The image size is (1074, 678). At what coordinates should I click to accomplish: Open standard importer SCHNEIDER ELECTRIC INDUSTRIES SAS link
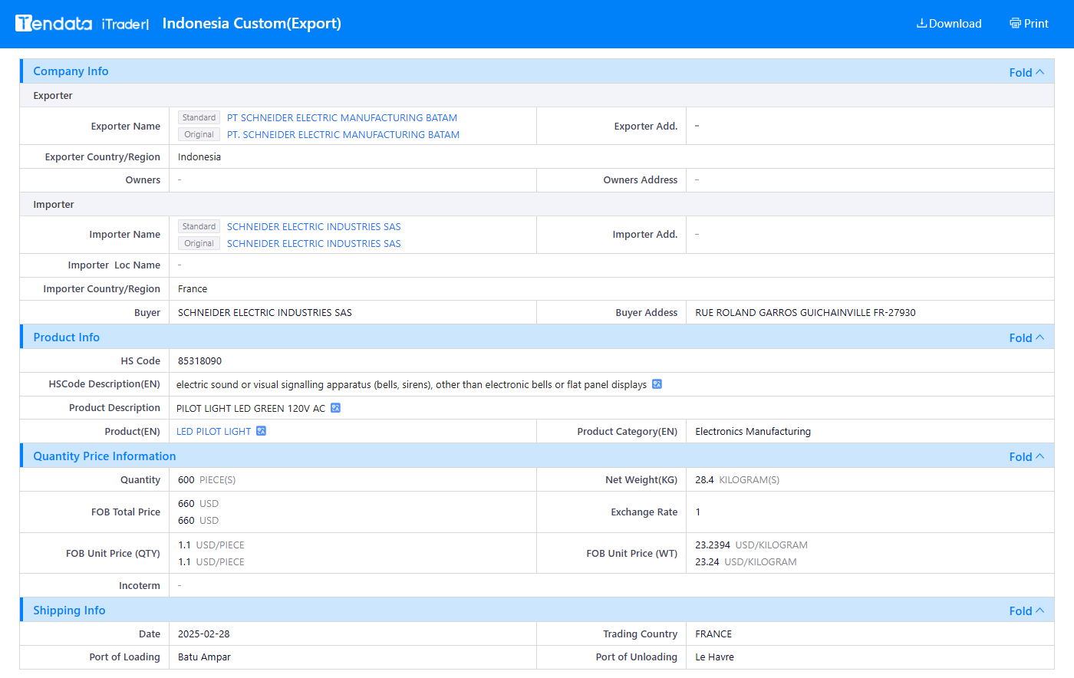[x=314, y=226]
